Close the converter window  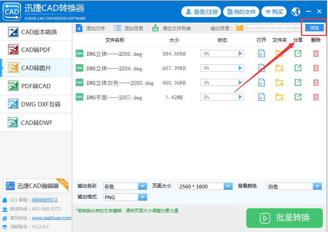click(x=319, y=11)
